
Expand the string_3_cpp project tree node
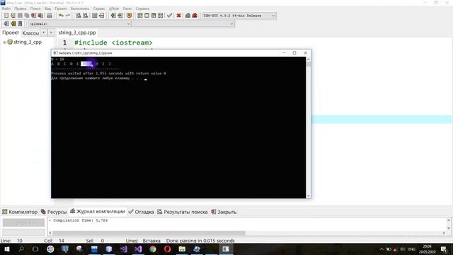coord(4,42)
